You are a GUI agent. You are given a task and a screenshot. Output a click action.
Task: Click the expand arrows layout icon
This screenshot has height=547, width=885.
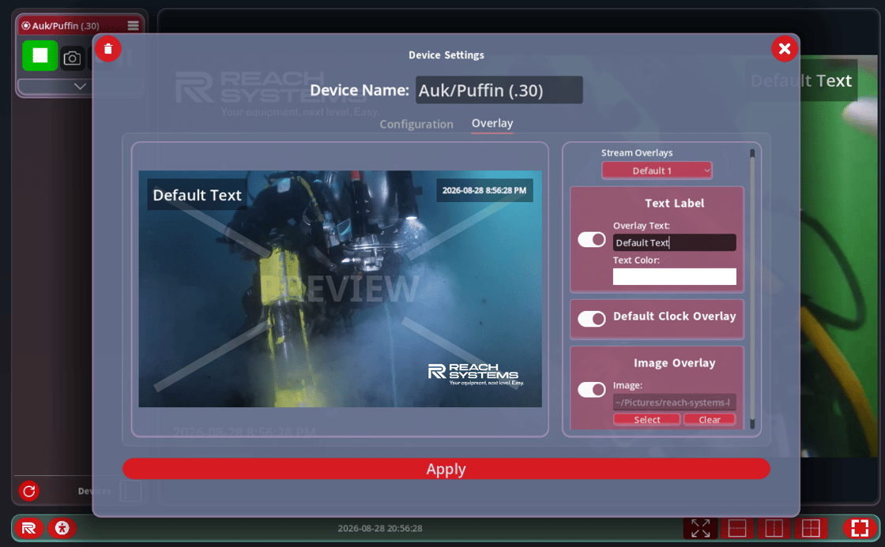click(x=700, y=528)
